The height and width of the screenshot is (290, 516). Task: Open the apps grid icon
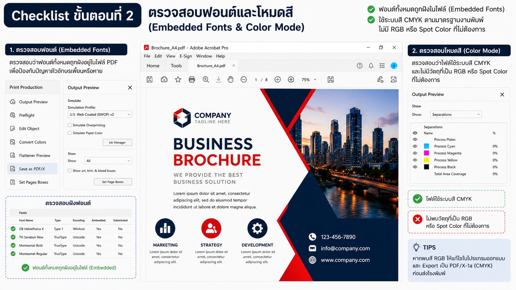point(382,66)
